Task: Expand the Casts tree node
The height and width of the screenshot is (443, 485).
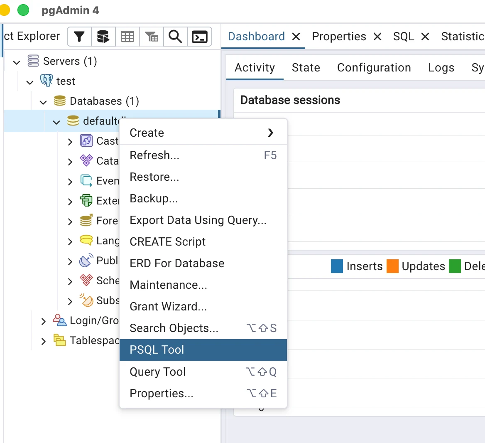Action: click(x=70, y=142)
